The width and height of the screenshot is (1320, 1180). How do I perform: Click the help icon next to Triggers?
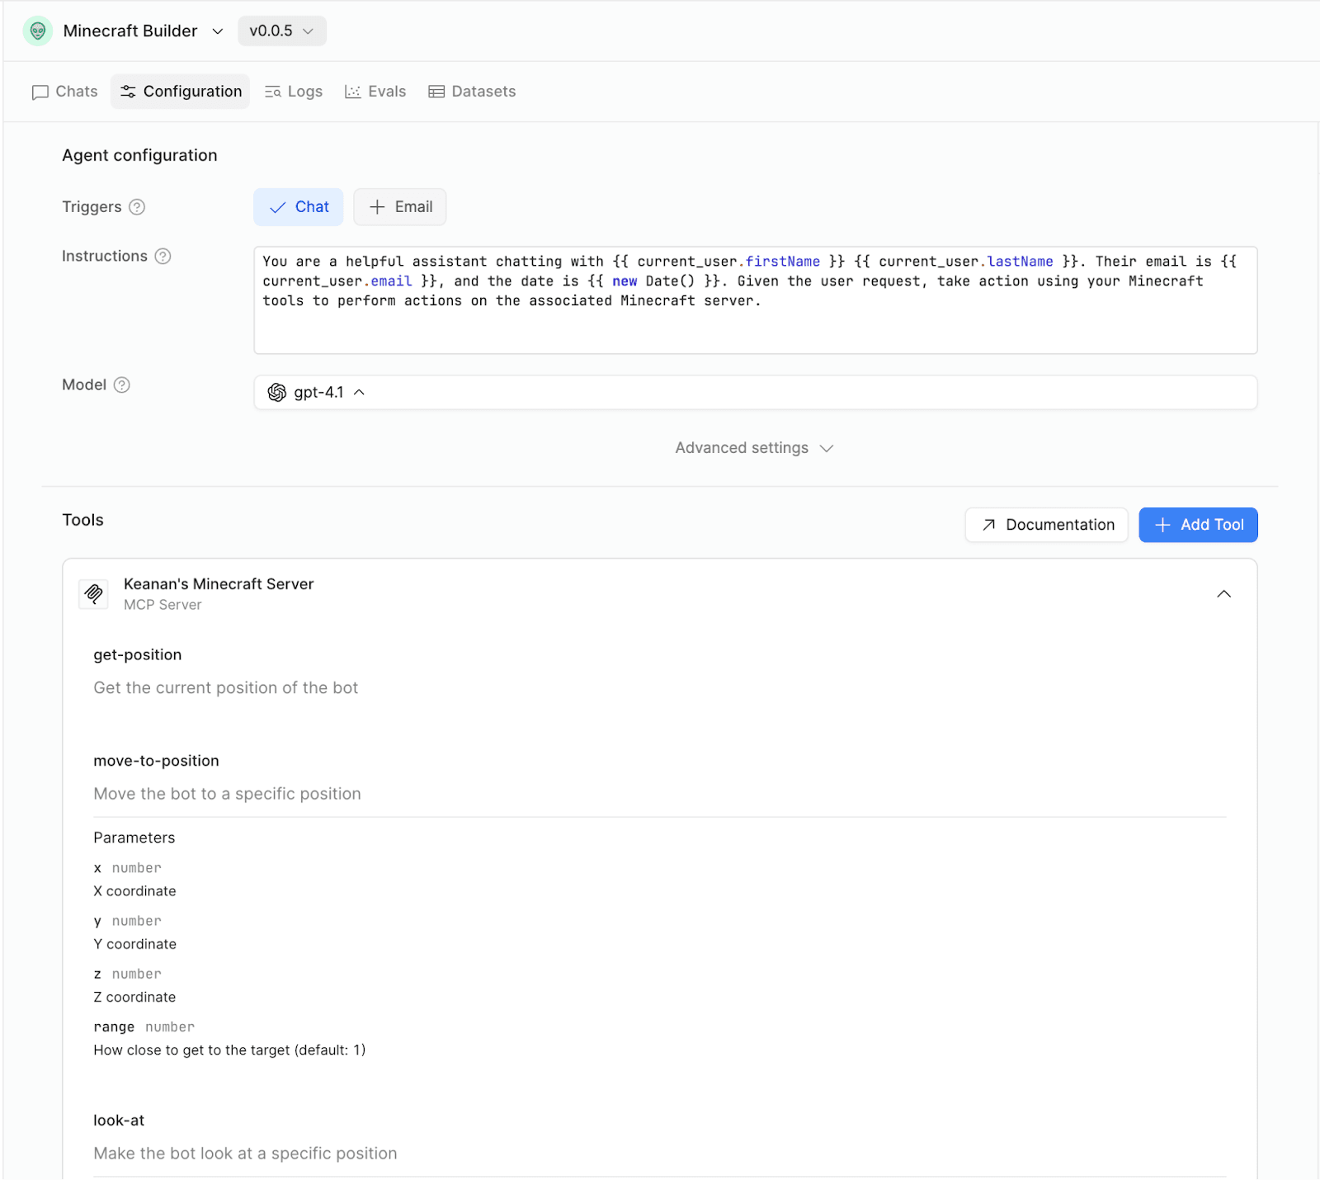(x=138, y=207)
